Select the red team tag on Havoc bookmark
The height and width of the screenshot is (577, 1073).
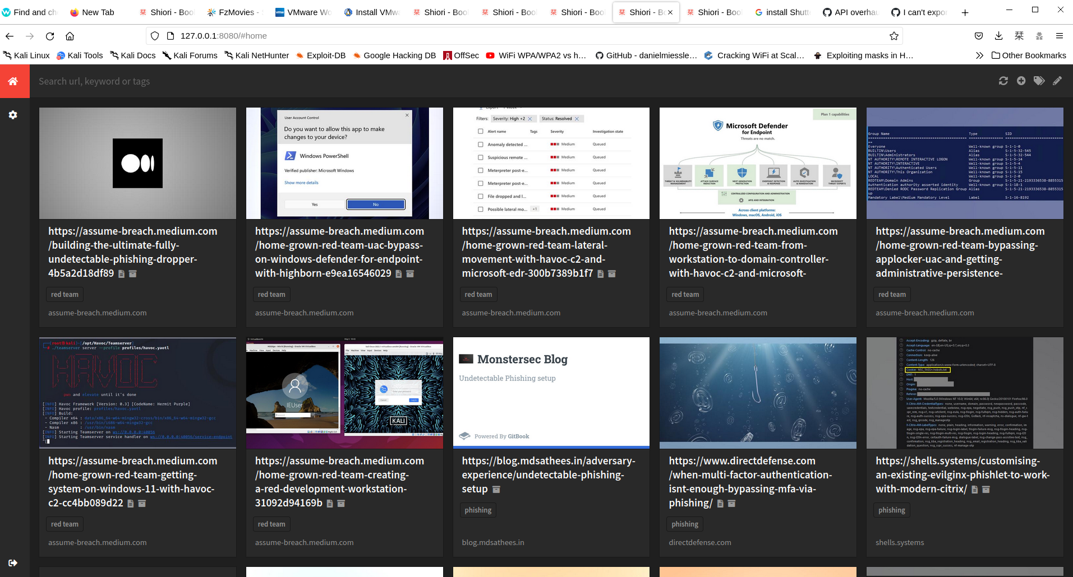point(65,524)
